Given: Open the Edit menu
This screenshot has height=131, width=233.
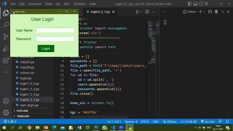Looking at the screenshot, I should 22,4.
